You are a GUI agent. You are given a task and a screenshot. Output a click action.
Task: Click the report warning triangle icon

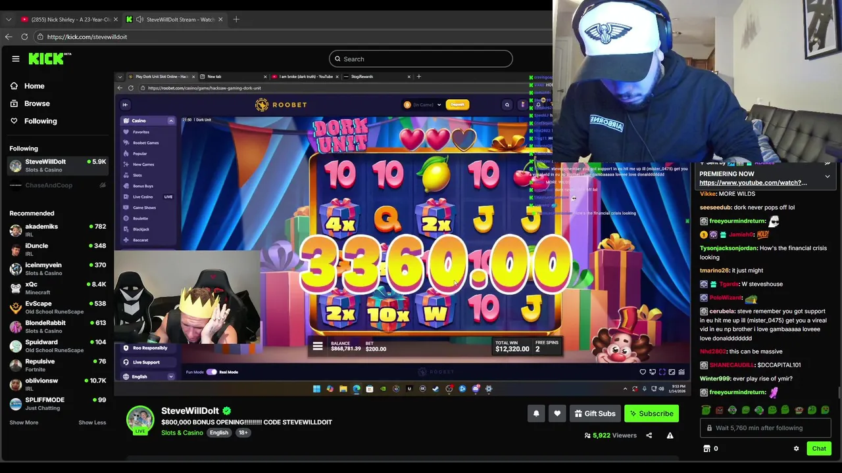coord(670,436)
